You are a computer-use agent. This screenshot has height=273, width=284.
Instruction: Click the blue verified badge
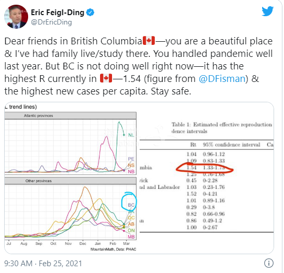click(x=90, y=13)
